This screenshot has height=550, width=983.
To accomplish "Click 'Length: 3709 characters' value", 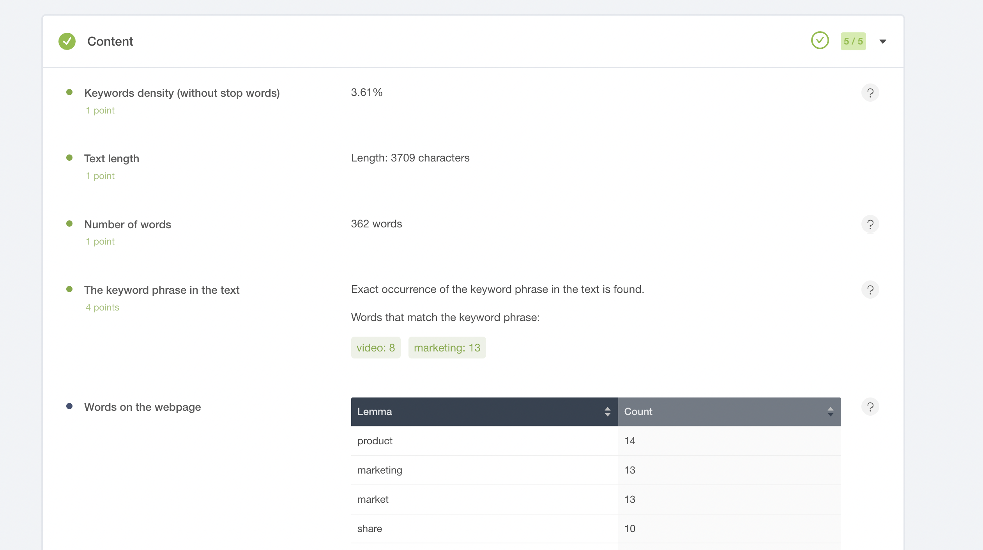I will [x=410, y=158].
